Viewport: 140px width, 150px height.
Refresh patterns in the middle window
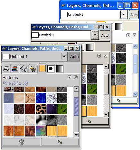[x=89, y=121]
